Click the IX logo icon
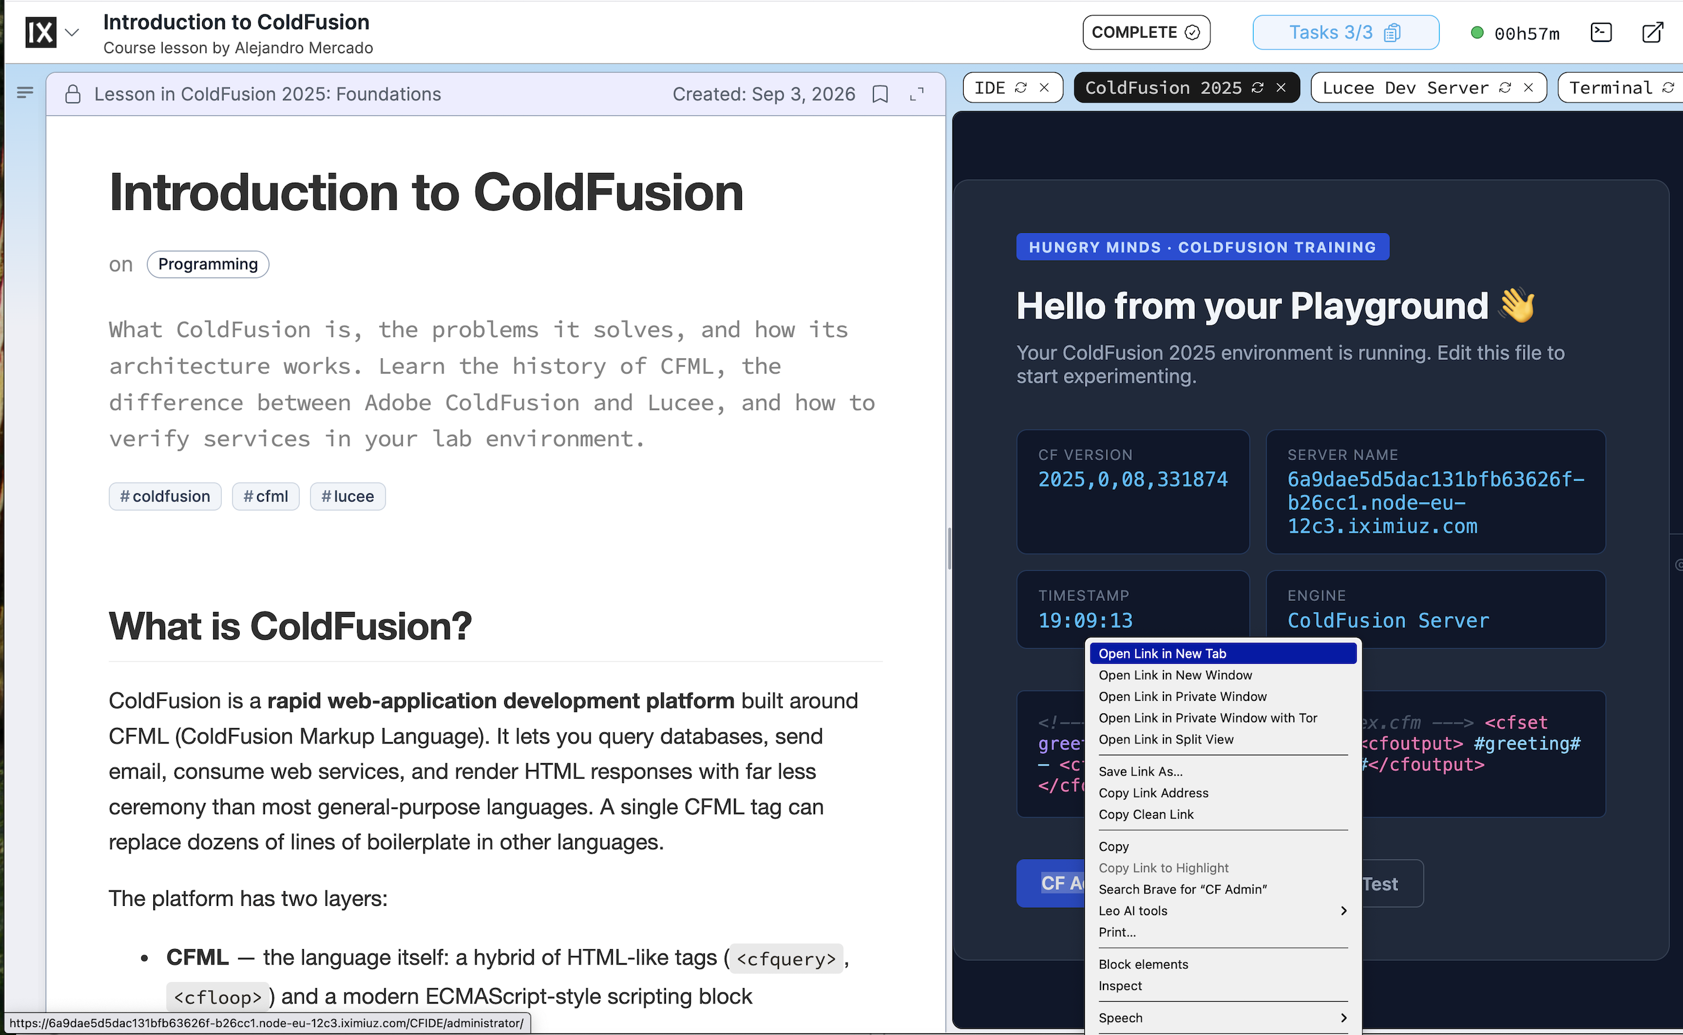 40,32
